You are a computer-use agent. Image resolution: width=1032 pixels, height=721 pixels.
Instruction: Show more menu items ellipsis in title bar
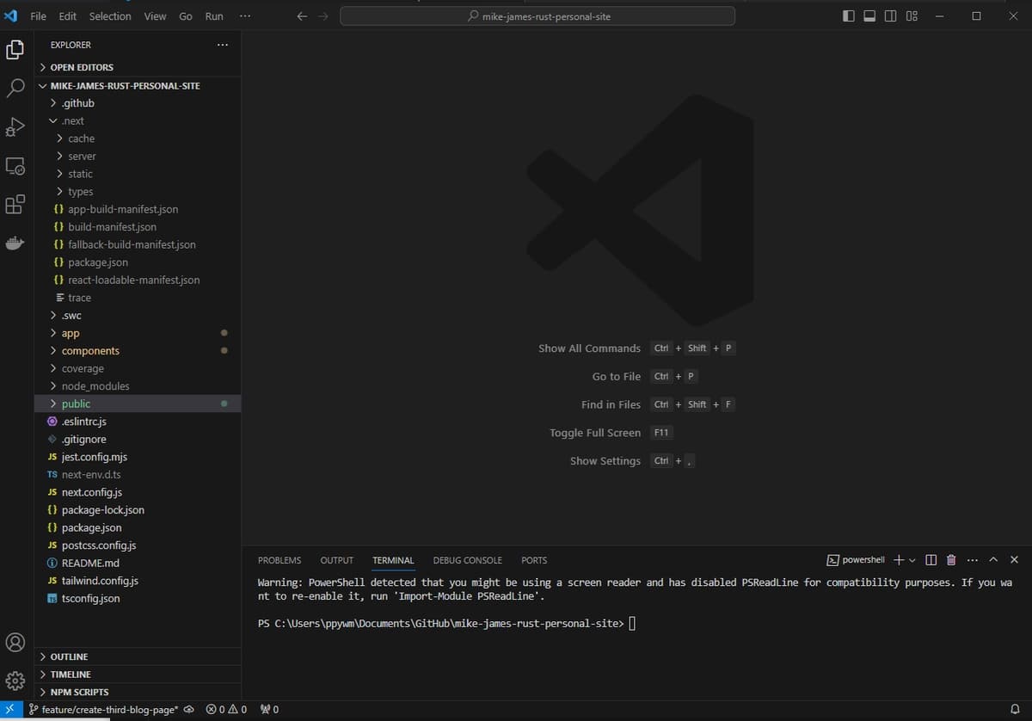[245, 16]
